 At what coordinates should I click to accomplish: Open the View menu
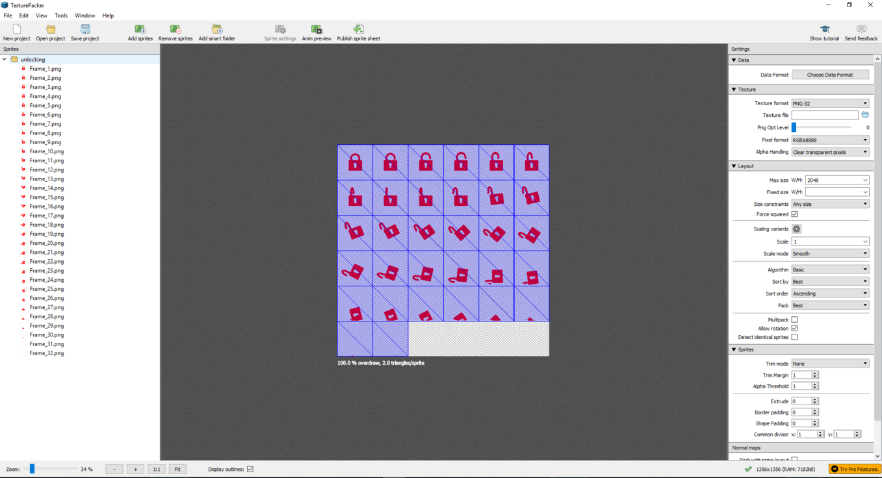(42, 16)
